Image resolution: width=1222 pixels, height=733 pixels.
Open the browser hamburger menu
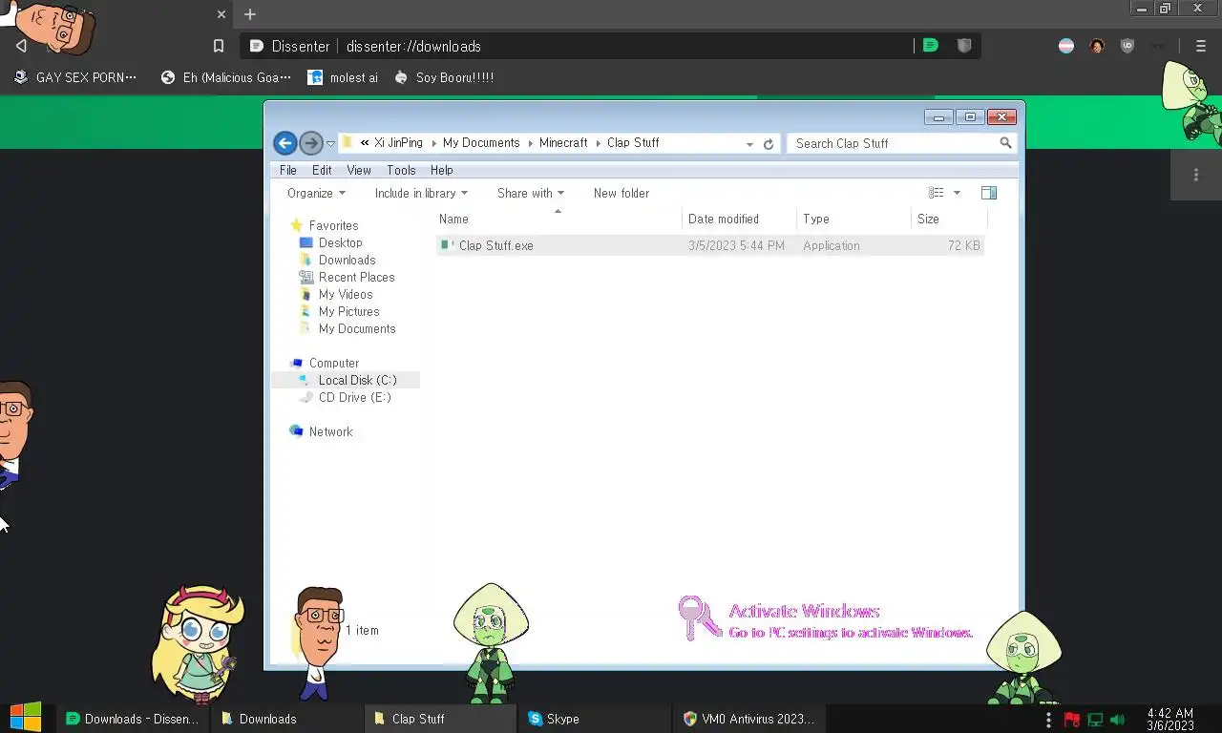click(x=1201, y=46)
